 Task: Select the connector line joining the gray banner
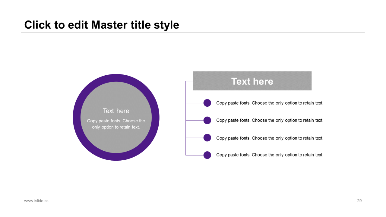(x=189, y=81)
